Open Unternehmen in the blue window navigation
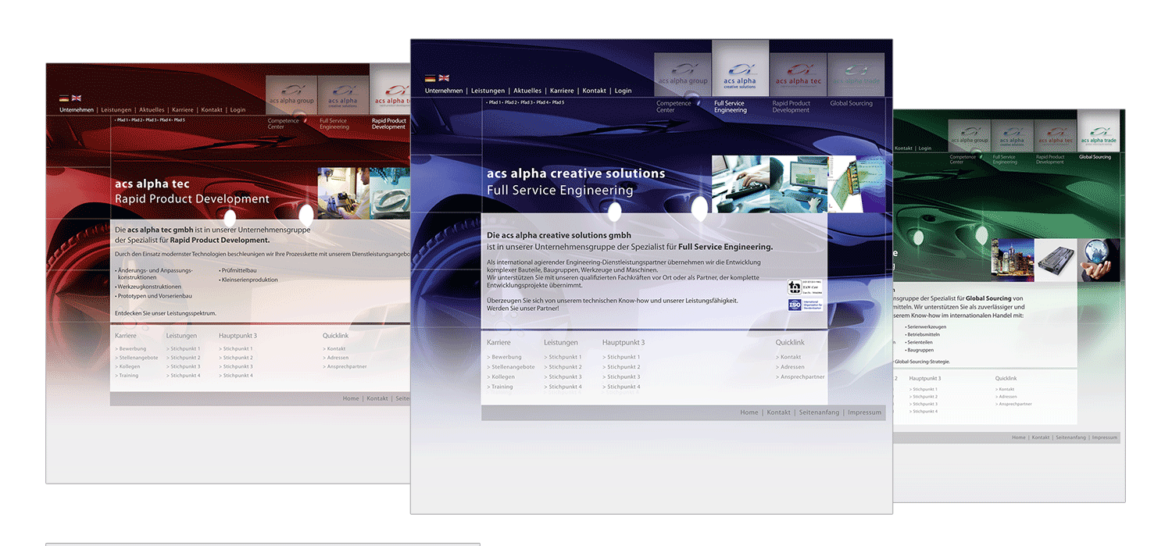This screenshot has width=1172, height=546. click(x=444, y=91)
